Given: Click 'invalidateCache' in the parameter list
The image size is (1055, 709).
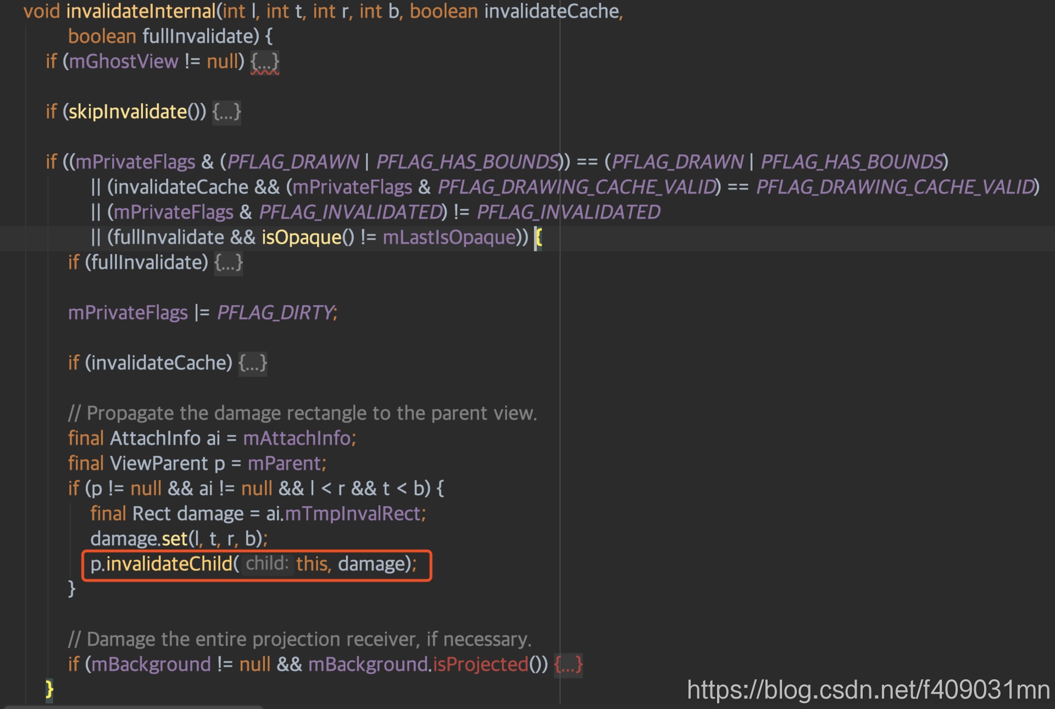Looking at the screenshot, I should point(552,12).
